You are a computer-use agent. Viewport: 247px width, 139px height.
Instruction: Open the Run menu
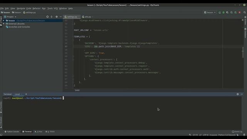pyautogui.click(x=44, y=8)
